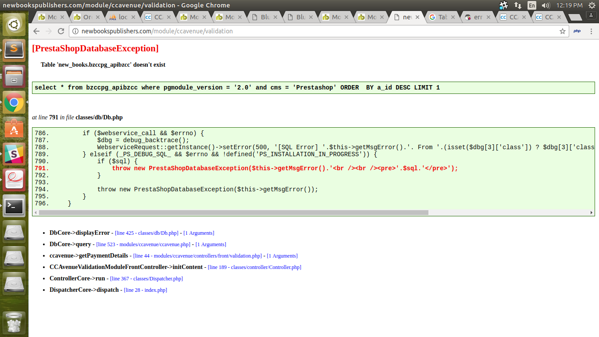Show arguments for ccavenue->getPaymentDetails

pos(282,256)
